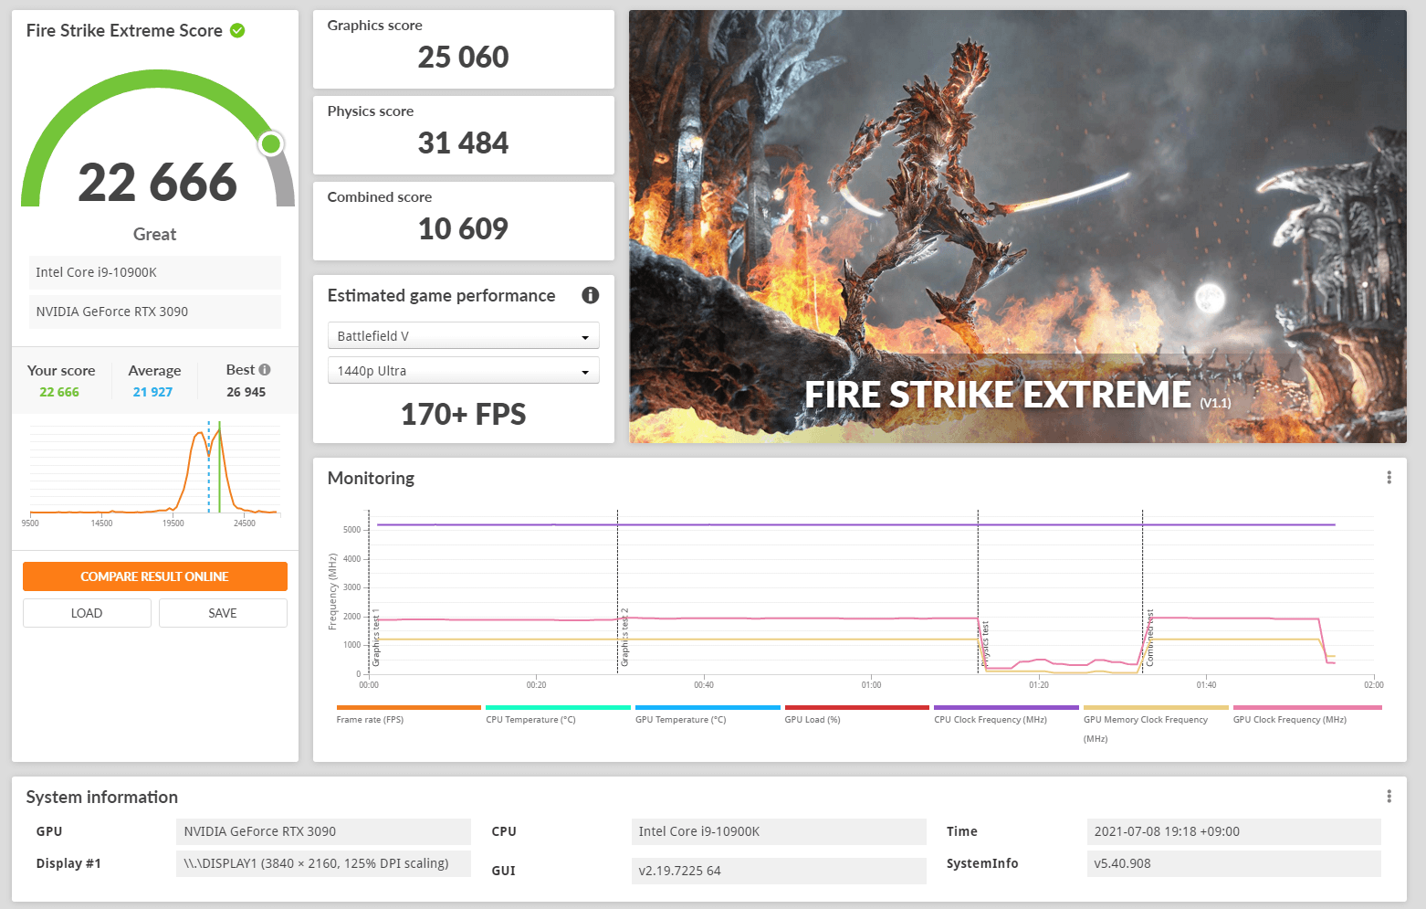The width and height of the screenshot is (1426, 909).
Task: Click NVIDIA GeForce RTX 3090 under the gauge
Action: tap(155, 312)
